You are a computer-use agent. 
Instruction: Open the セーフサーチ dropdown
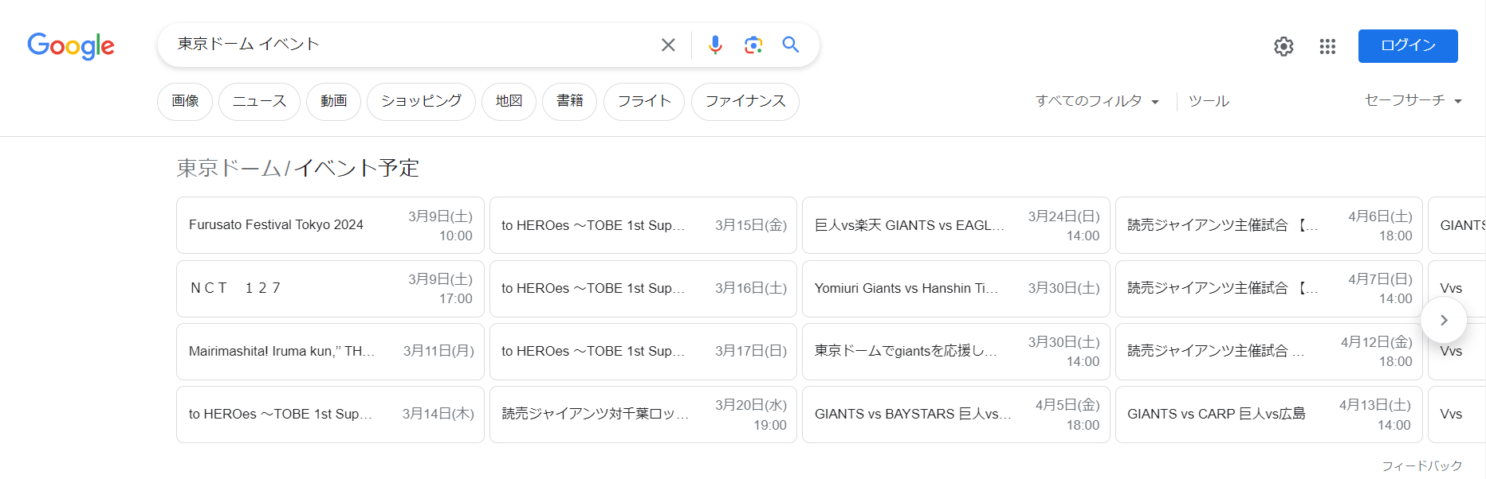(1413, 100)
